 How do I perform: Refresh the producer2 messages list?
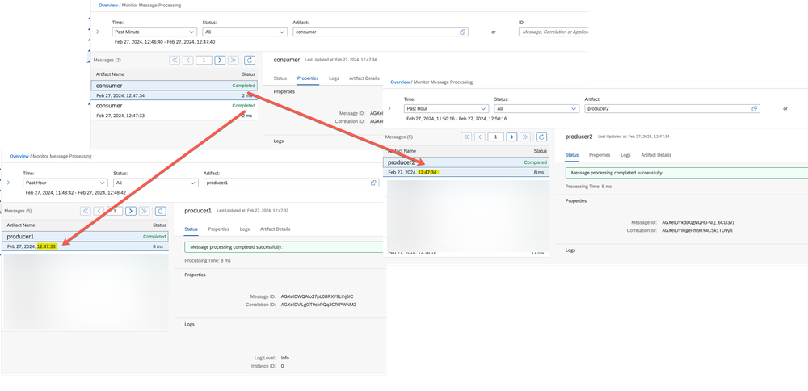click(x=541, y=137)
